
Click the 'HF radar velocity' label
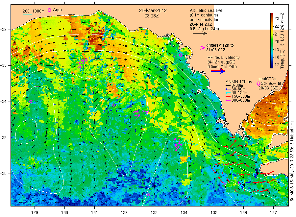coord(224,57)
